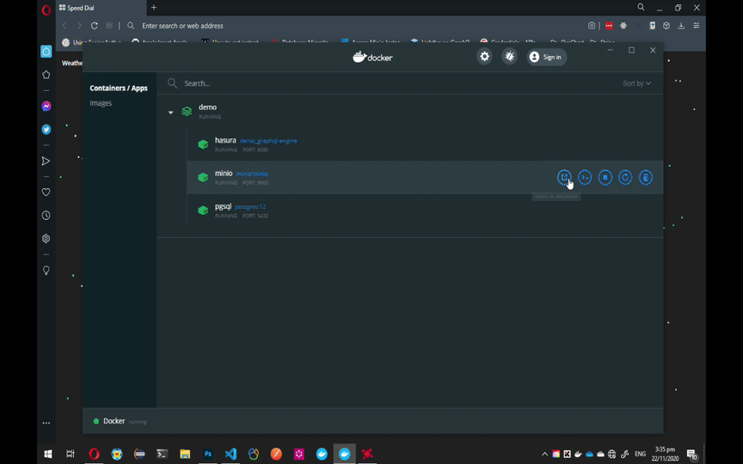
Task: Open Opera easy setup menu
Action: click(696, 26)
